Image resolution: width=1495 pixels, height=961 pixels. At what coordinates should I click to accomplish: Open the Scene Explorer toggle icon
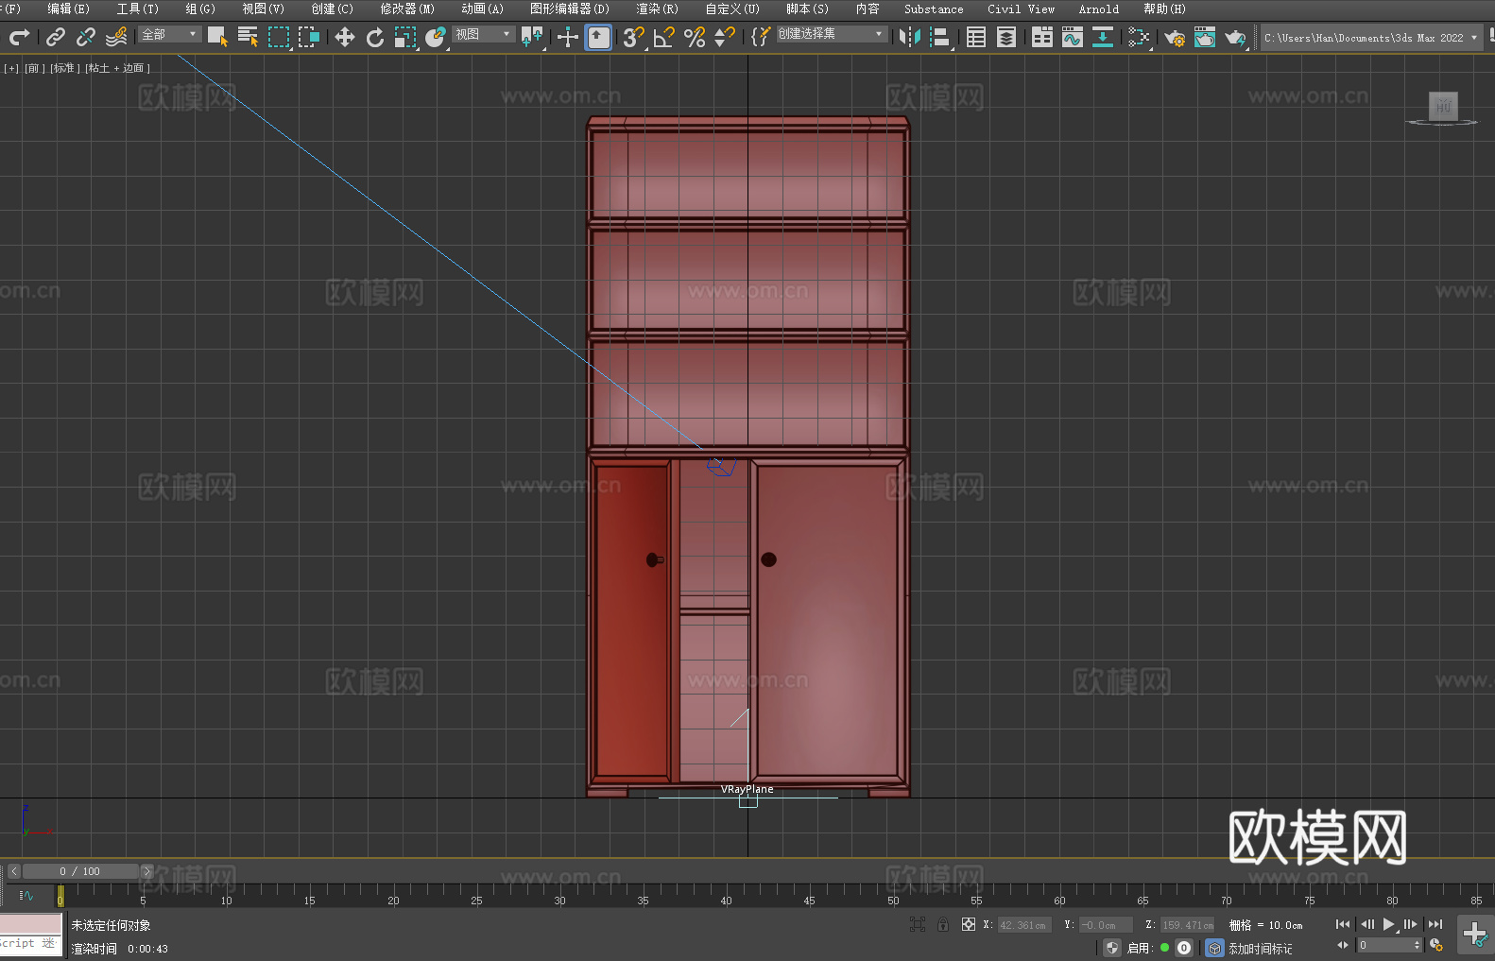point(976,37)
